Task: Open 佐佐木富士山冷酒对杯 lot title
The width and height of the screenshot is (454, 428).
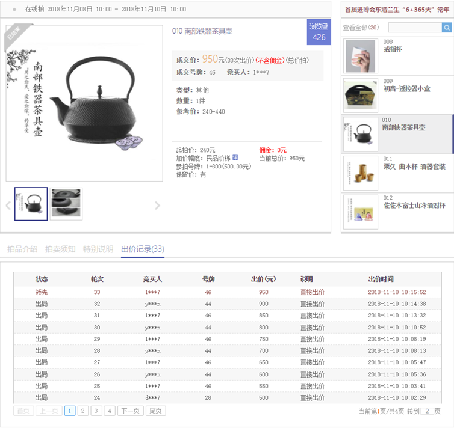Action: (415, 206)
